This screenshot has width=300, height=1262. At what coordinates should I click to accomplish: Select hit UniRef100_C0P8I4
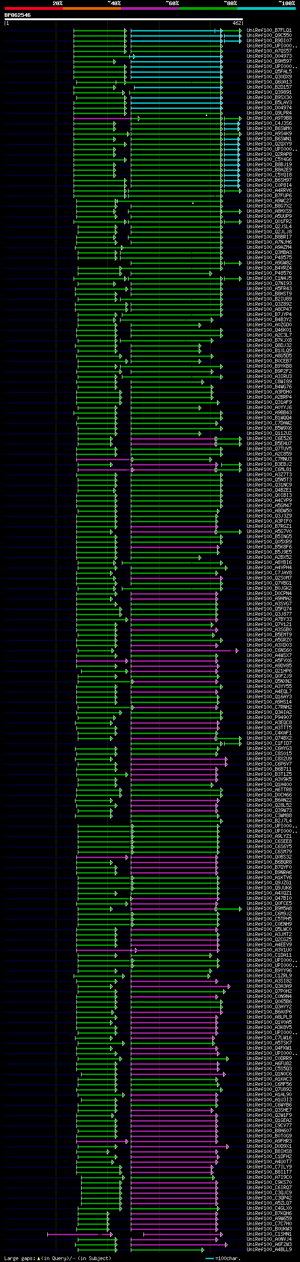point(269,185)
